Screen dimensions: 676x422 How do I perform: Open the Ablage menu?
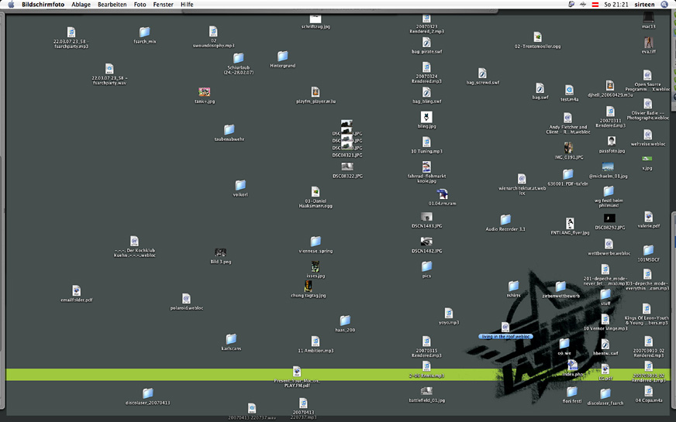(x=81, y=5)
